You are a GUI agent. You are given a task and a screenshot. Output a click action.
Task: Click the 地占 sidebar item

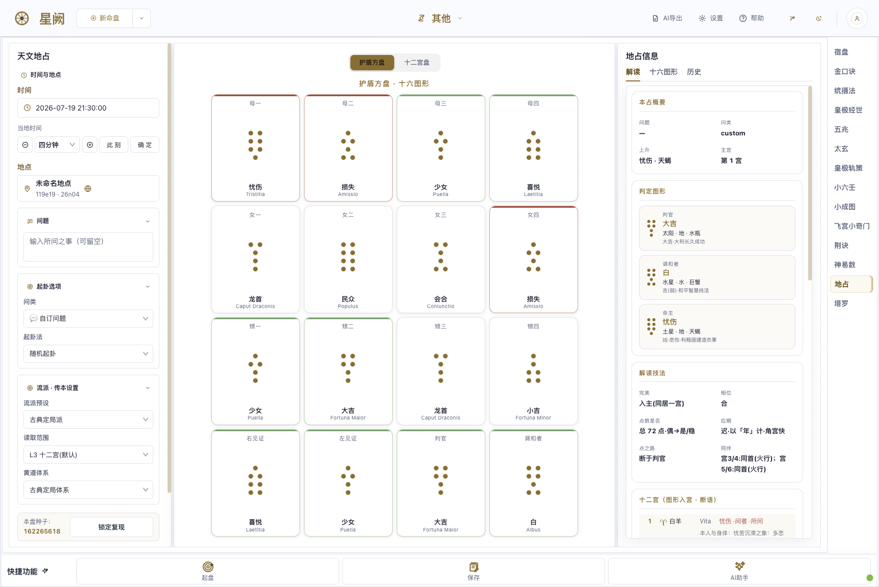(851, 284)
